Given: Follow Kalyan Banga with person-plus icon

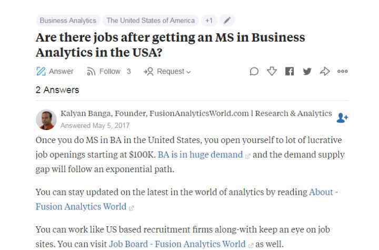Looking at the screenshot, I should coord(342,118).
